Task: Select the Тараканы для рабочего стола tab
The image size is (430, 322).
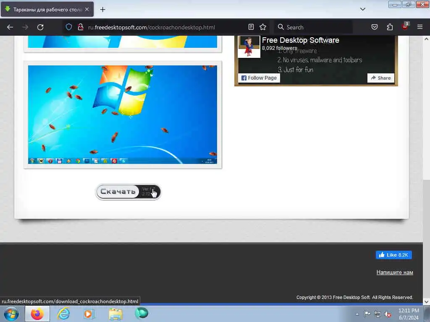Action: pyautogui.click(x=47, y=9)
